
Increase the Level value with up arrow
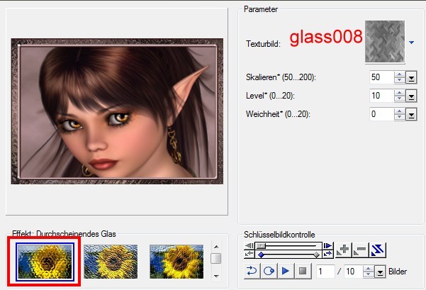(399, 93)
